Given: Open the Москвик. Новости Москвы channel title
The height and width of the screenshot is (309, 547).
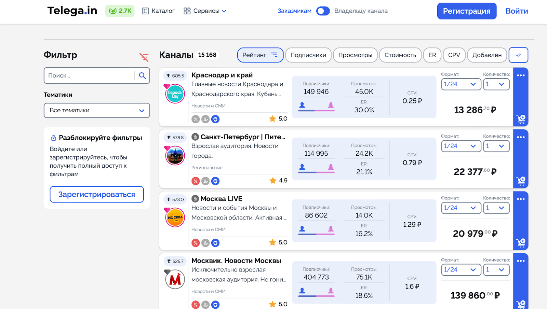Looking at the screenshot, I should 236,261.
